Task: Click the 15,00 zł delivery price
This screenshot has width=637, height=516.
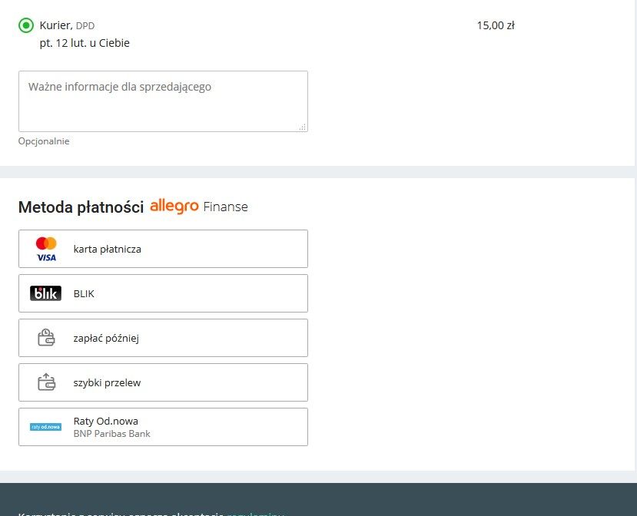Action: tap(496, 25)
